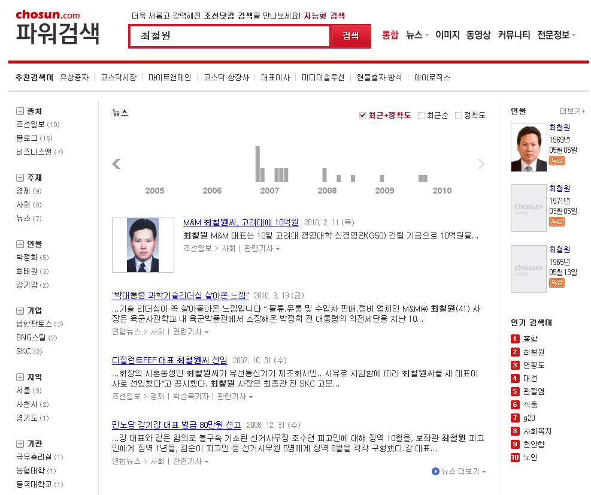The image size is (591, 495).
Task: Click recommended keyword 유상증자
Action: pos(74,78)
